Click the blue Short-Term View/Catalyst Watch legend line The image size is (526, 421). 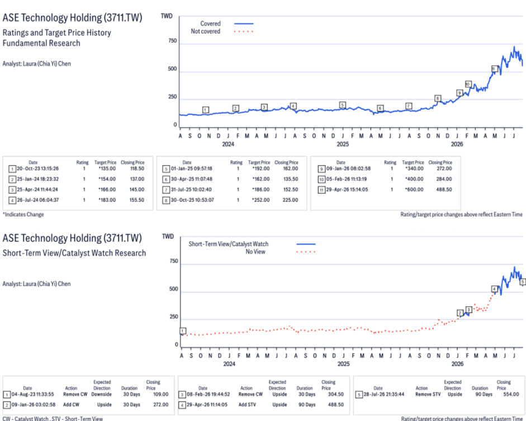click(306, 244)
